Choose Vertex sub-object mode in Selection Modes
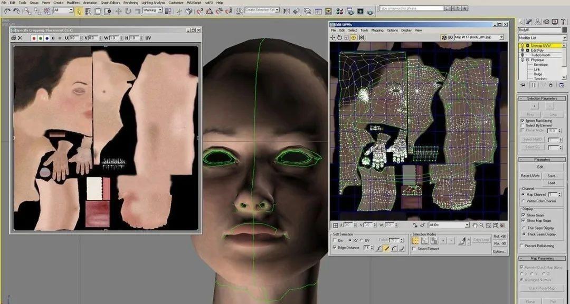 415,241
